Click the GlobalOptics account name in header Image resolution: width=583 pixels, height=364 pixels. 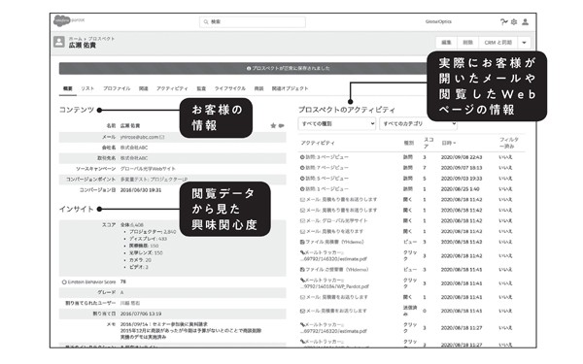[x=438, y=21]
